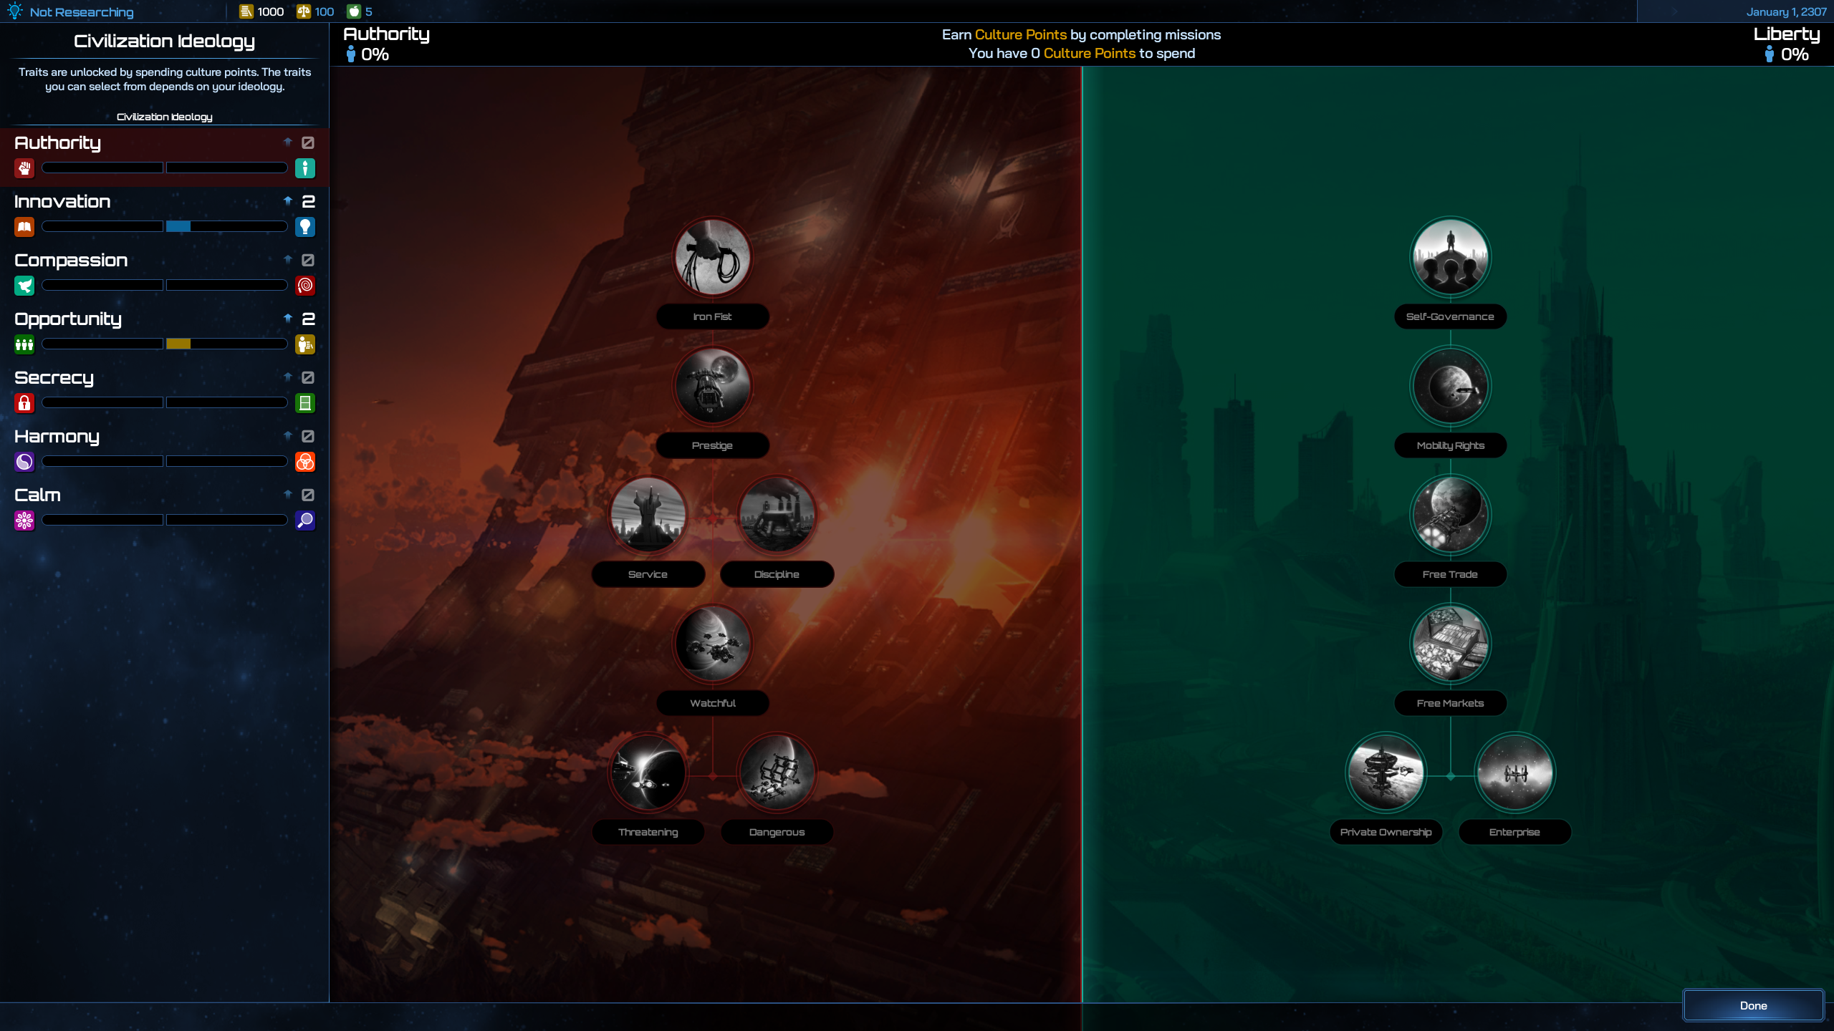
Task: Click the Innovation progress bar
Action: click(x=165, y=226)
